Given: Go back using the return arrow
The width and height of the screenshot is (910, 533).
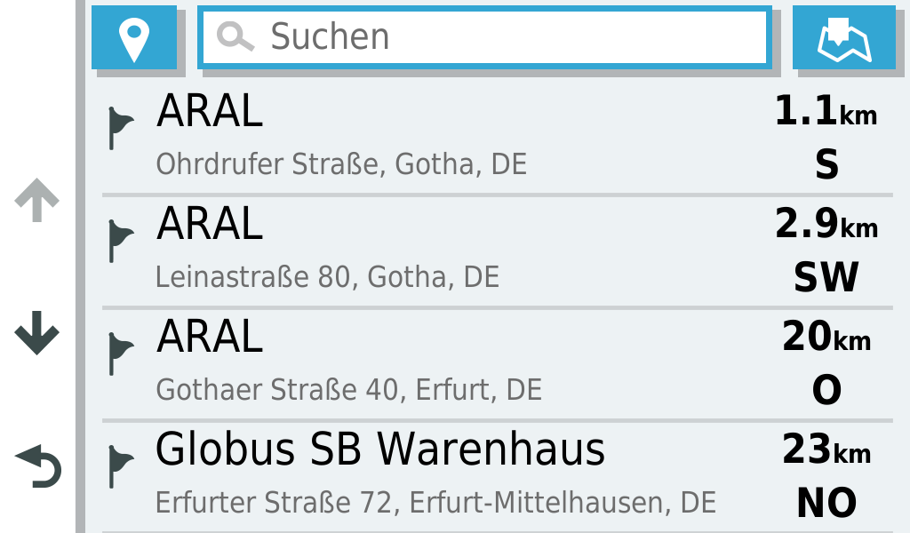Looking at the screenshot, I should click(38, 467).
